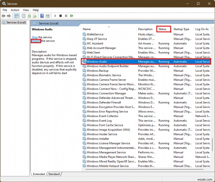Select Services (Local) in the left tree

(x=16, y=22)
